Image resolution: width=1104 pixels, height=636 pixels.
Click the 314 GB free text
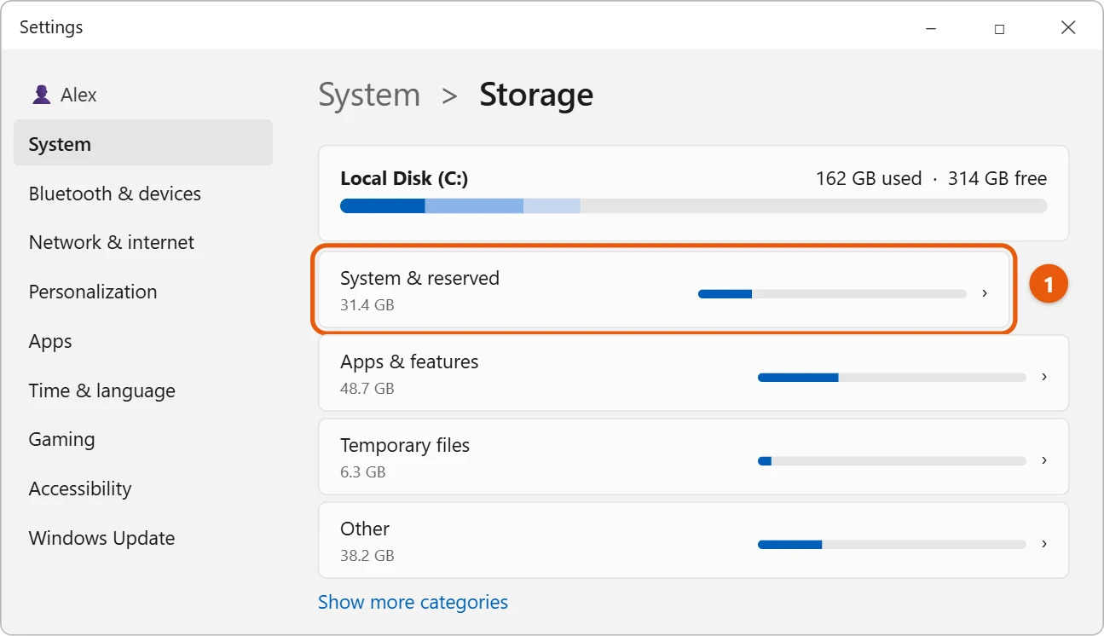click(x=997, y=179)
